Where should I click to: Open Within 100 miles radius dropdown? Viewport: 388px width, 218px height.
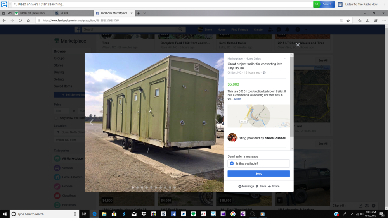[69, 140]
